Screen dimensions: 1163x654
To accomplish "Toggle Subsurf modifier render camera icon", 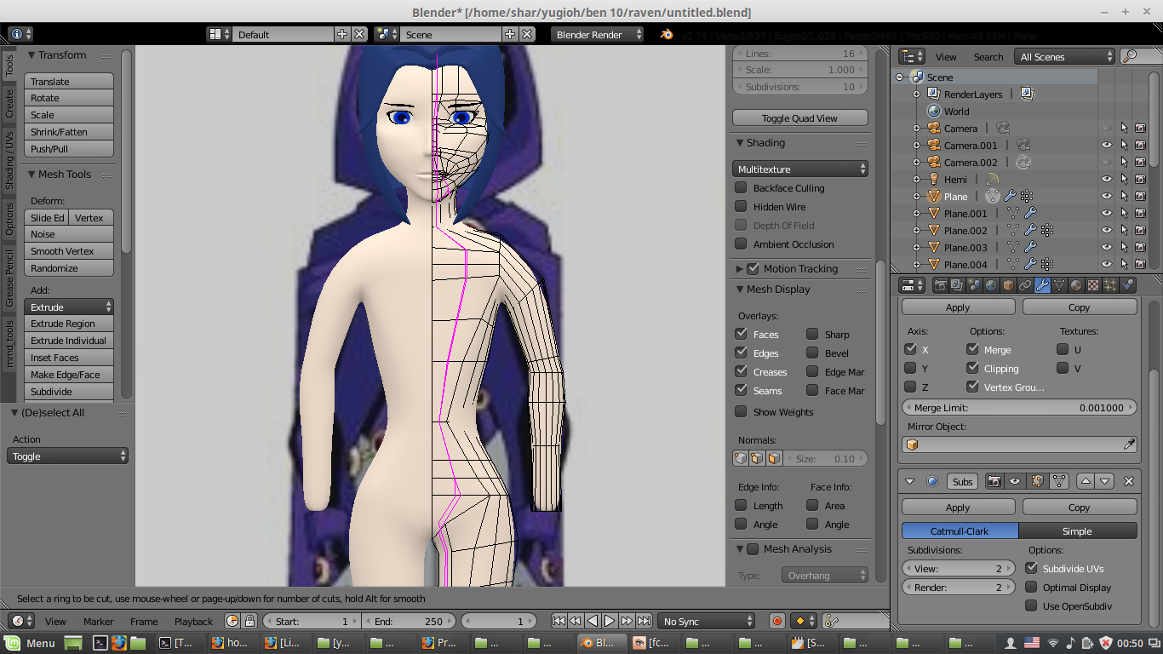I will point(994,481).
